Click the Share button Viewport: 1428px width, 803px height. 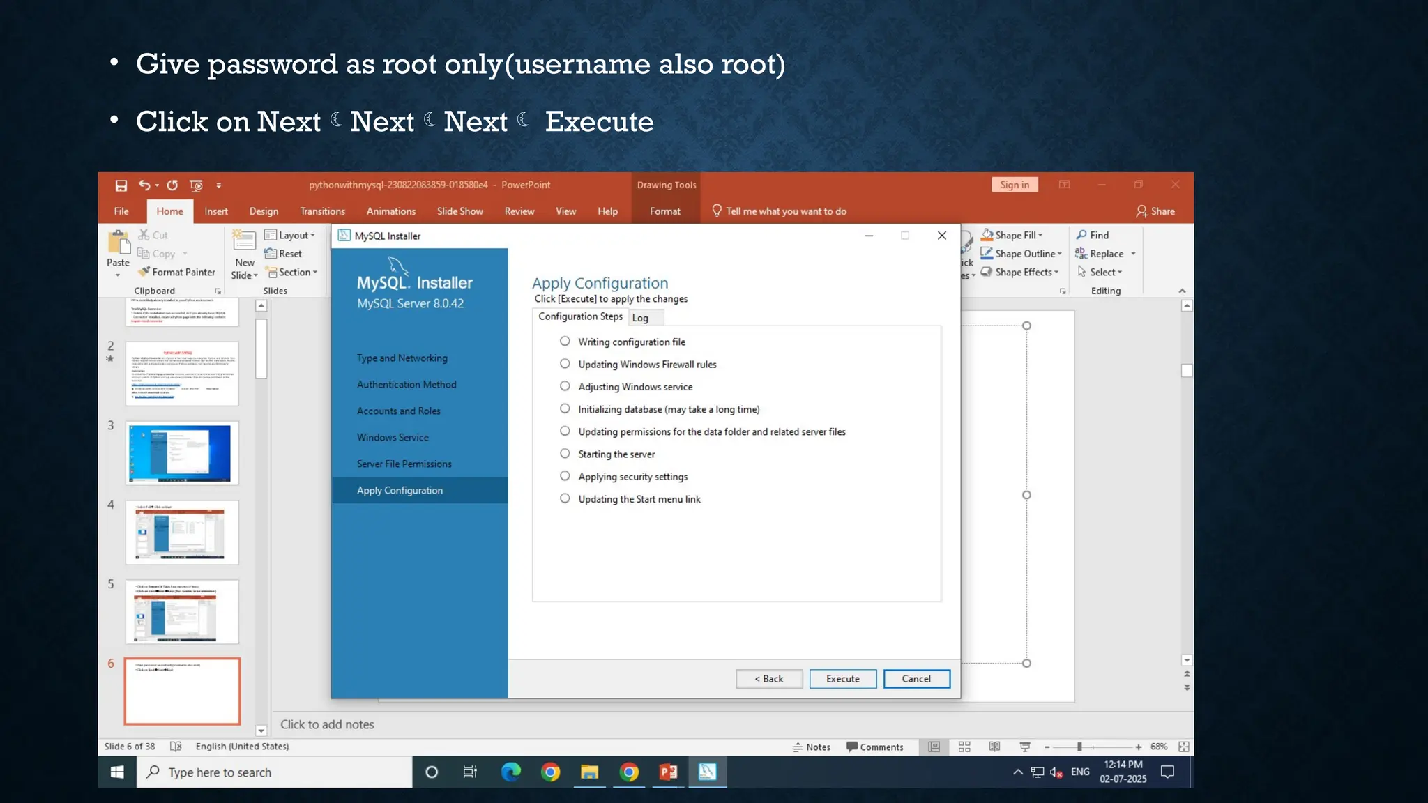click(x=1155, y=211)
